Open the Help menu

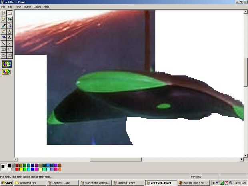coord(46,7)
